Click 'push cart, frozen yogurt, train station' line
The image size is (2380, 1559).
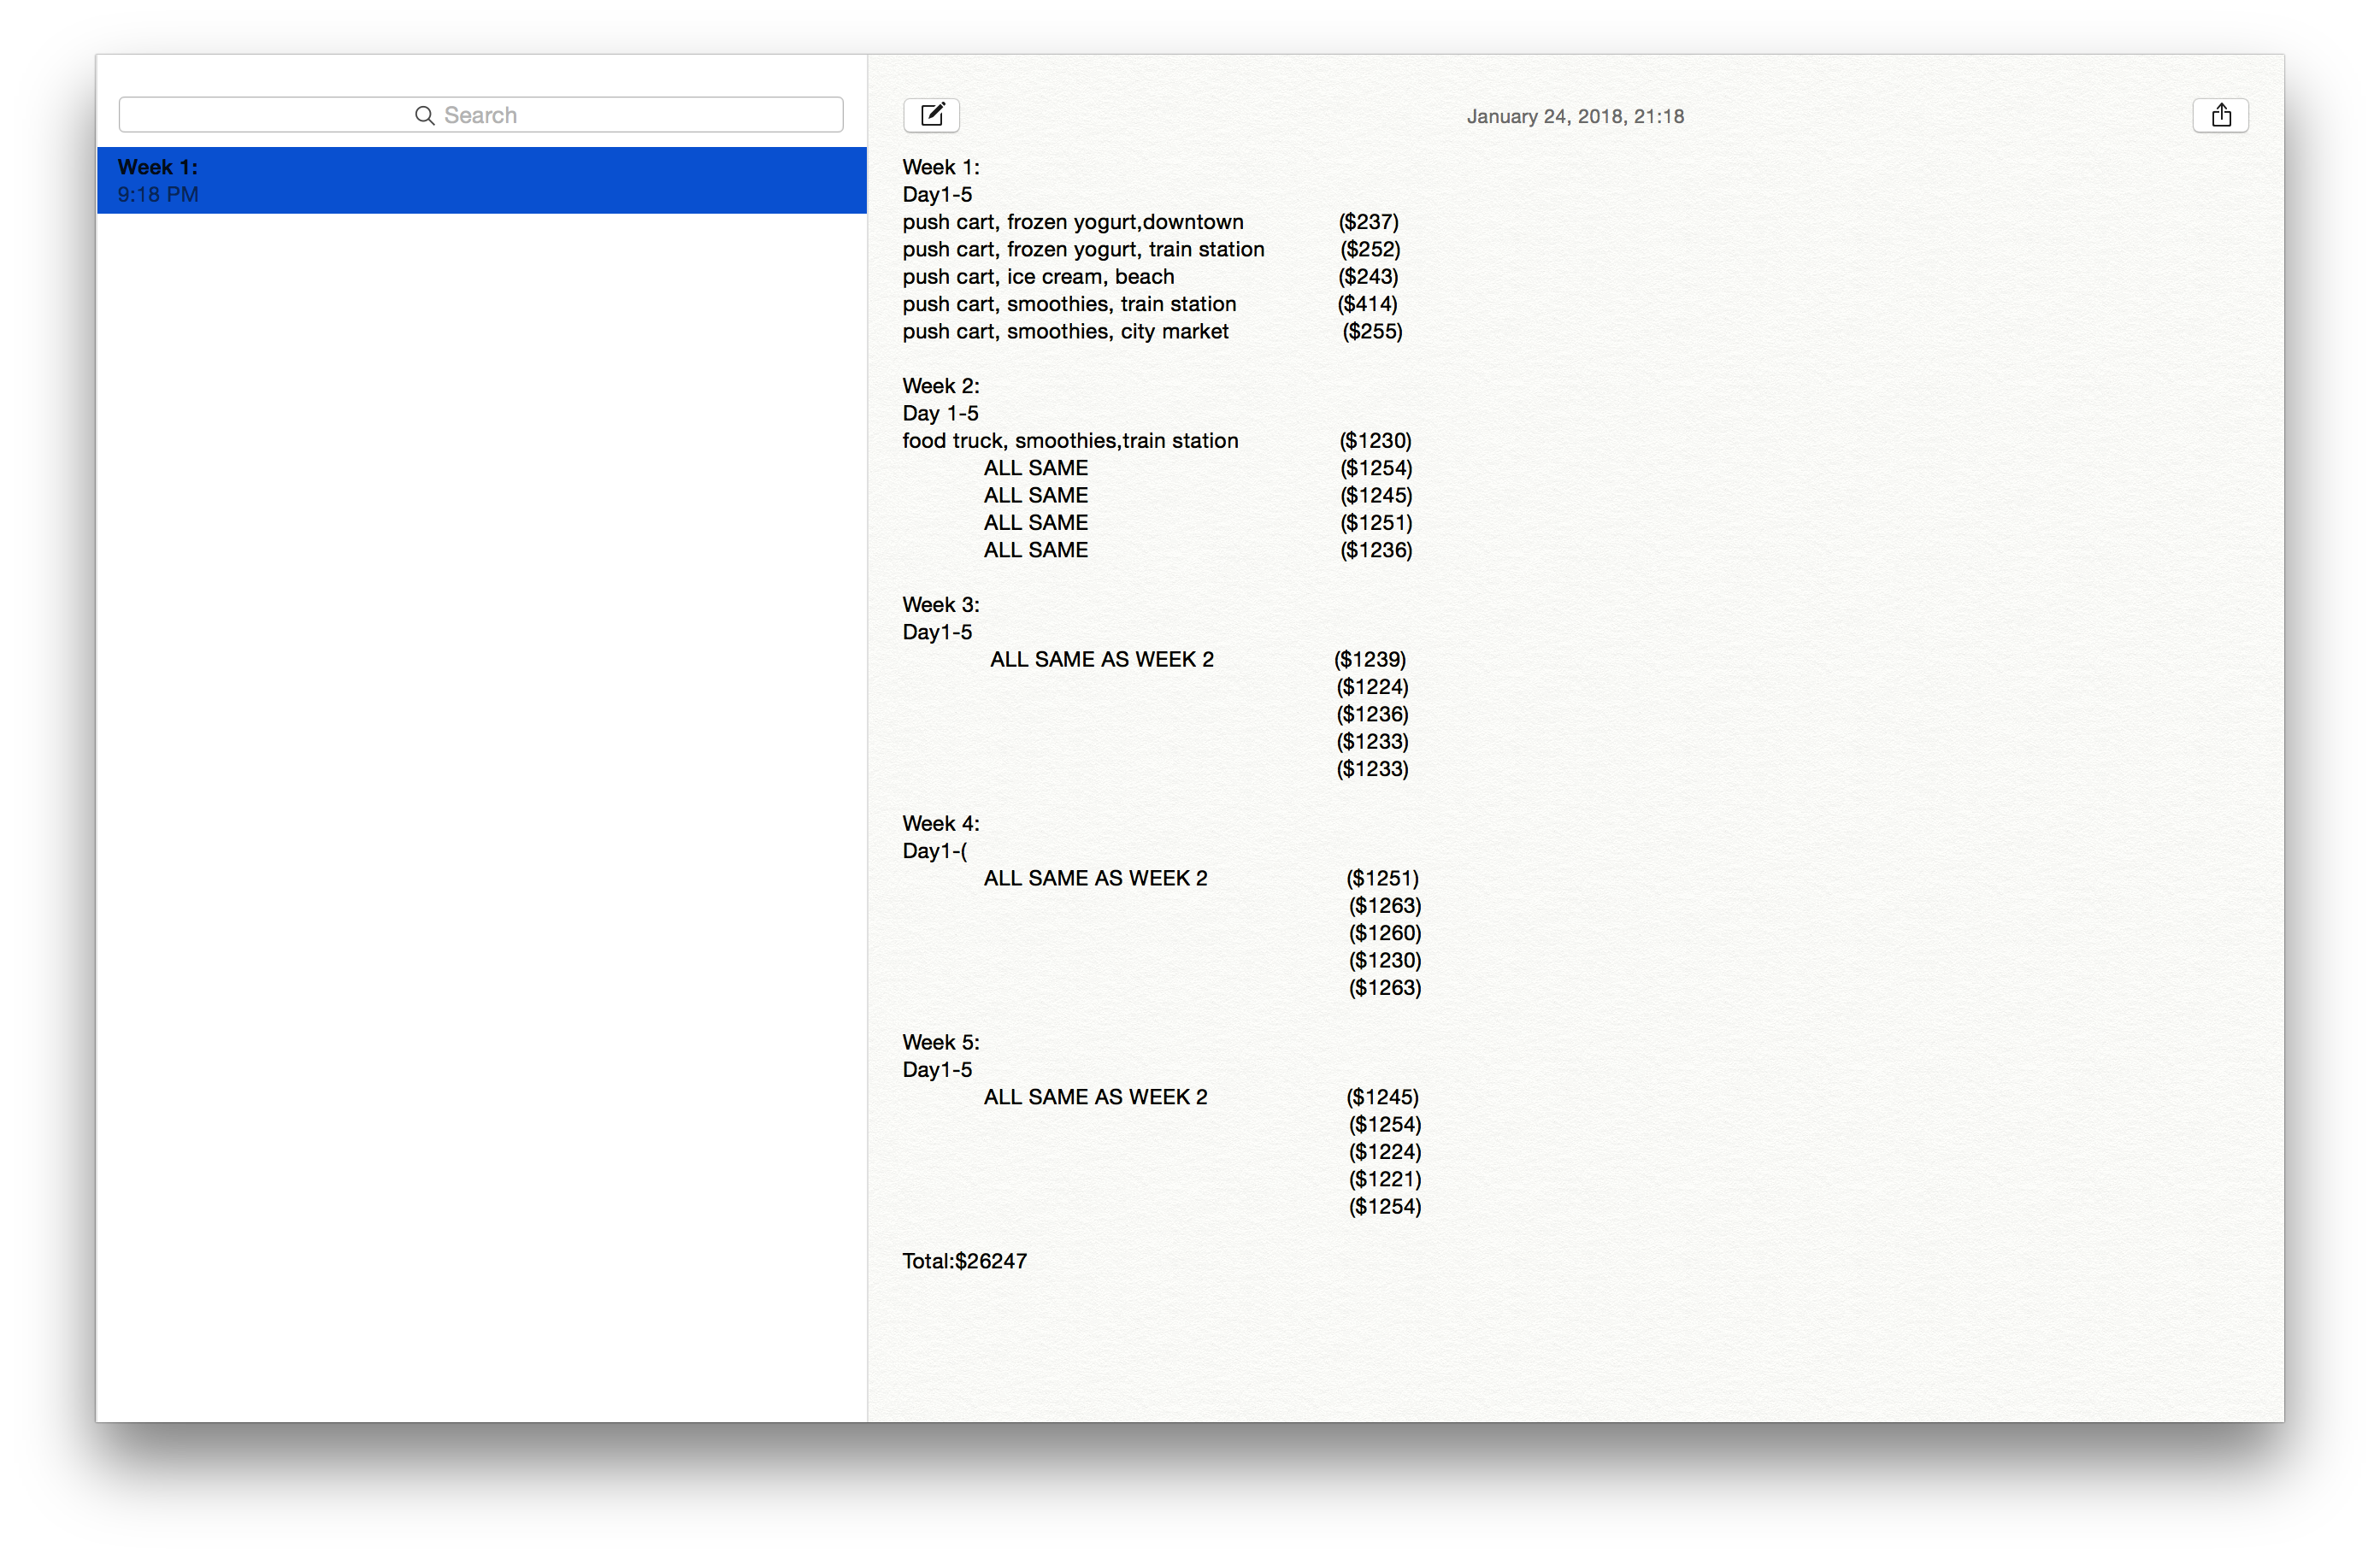pos(1083,249)
